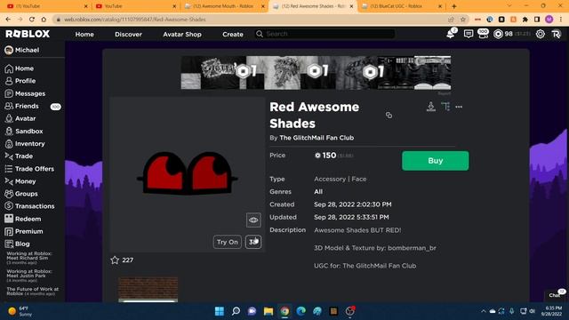Open the settings gear icon
The height and width of the screenshot is (320, 569).
tap(540, 34)
